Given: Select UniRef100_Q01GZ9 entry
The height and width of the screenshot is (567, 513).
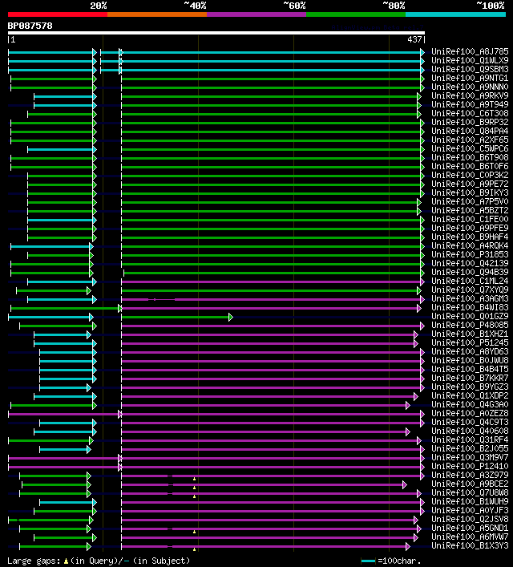Looking at the screenshot, I should point(470,316).
